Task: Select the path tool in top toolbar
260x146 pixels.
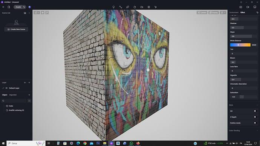Action: (121, 7)
